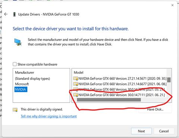
Task: Select GTX 660 Version 27.21.14.6677 driver
Action: [120, 84]
